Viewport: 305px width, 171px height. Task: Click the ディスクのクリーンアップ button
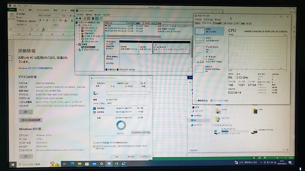click(141, 132)
